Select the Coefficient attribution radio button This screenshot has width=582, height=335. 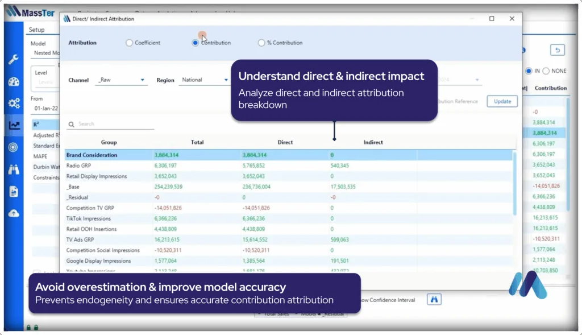click(x=129, y=43)
